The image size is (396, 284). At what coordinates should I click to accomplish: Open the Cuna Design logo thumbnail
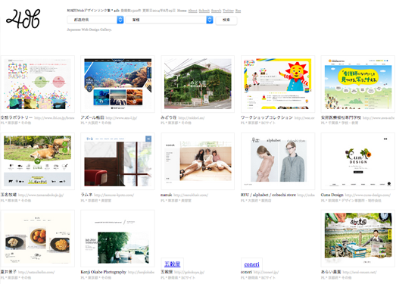tap(358, 161)
